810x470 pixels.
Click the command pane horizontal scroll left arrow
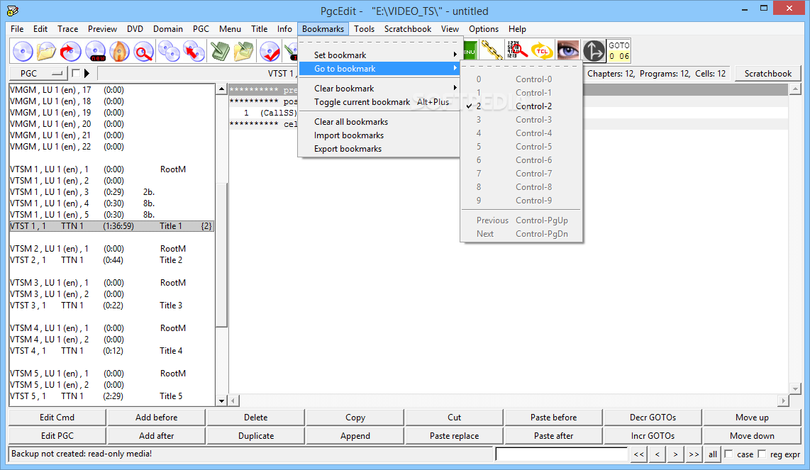(233, 401)
